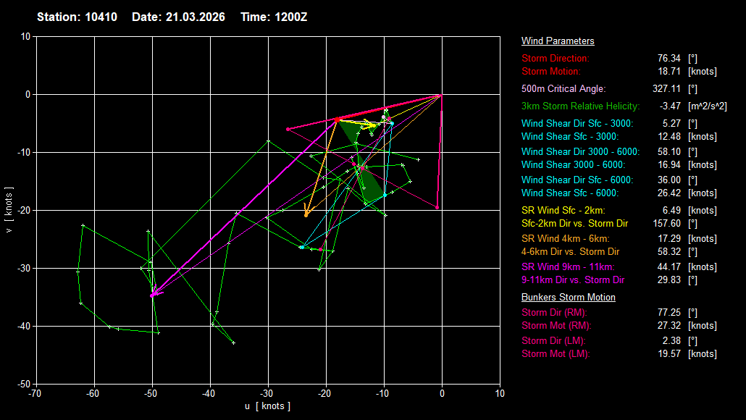Select the red Storm Direction label
The height and width of the screenshot is (420, 746).
coord(556,58)
